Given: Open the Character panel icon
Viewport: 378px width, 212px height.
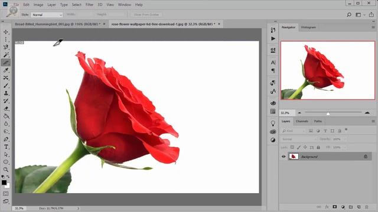Looking at the screenshot, I should [x=273, y=62].
